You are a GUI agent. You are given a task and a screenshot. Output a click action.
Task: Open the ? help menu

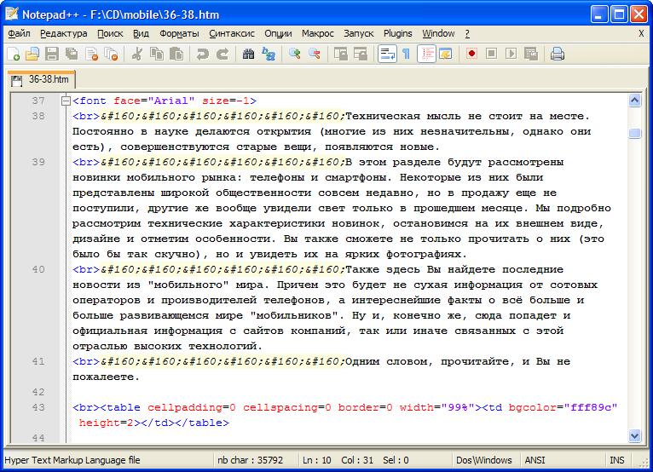click(467, 33)
